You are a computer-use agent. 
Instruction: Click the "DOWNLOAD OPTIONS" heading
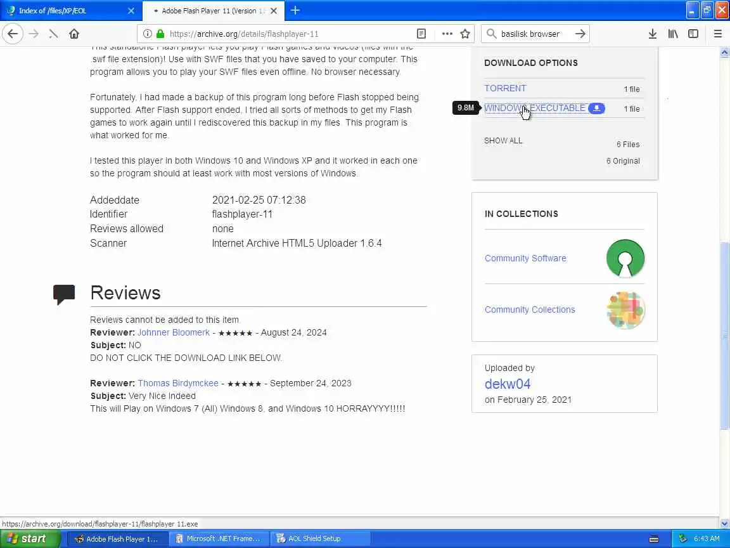(531, 63)
